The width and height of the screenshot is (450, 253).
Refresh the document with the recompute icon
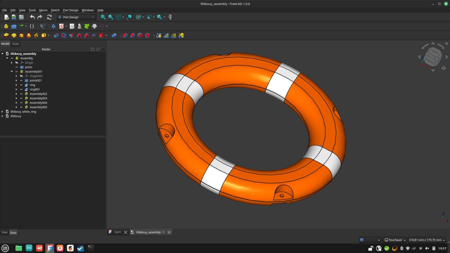49,17
